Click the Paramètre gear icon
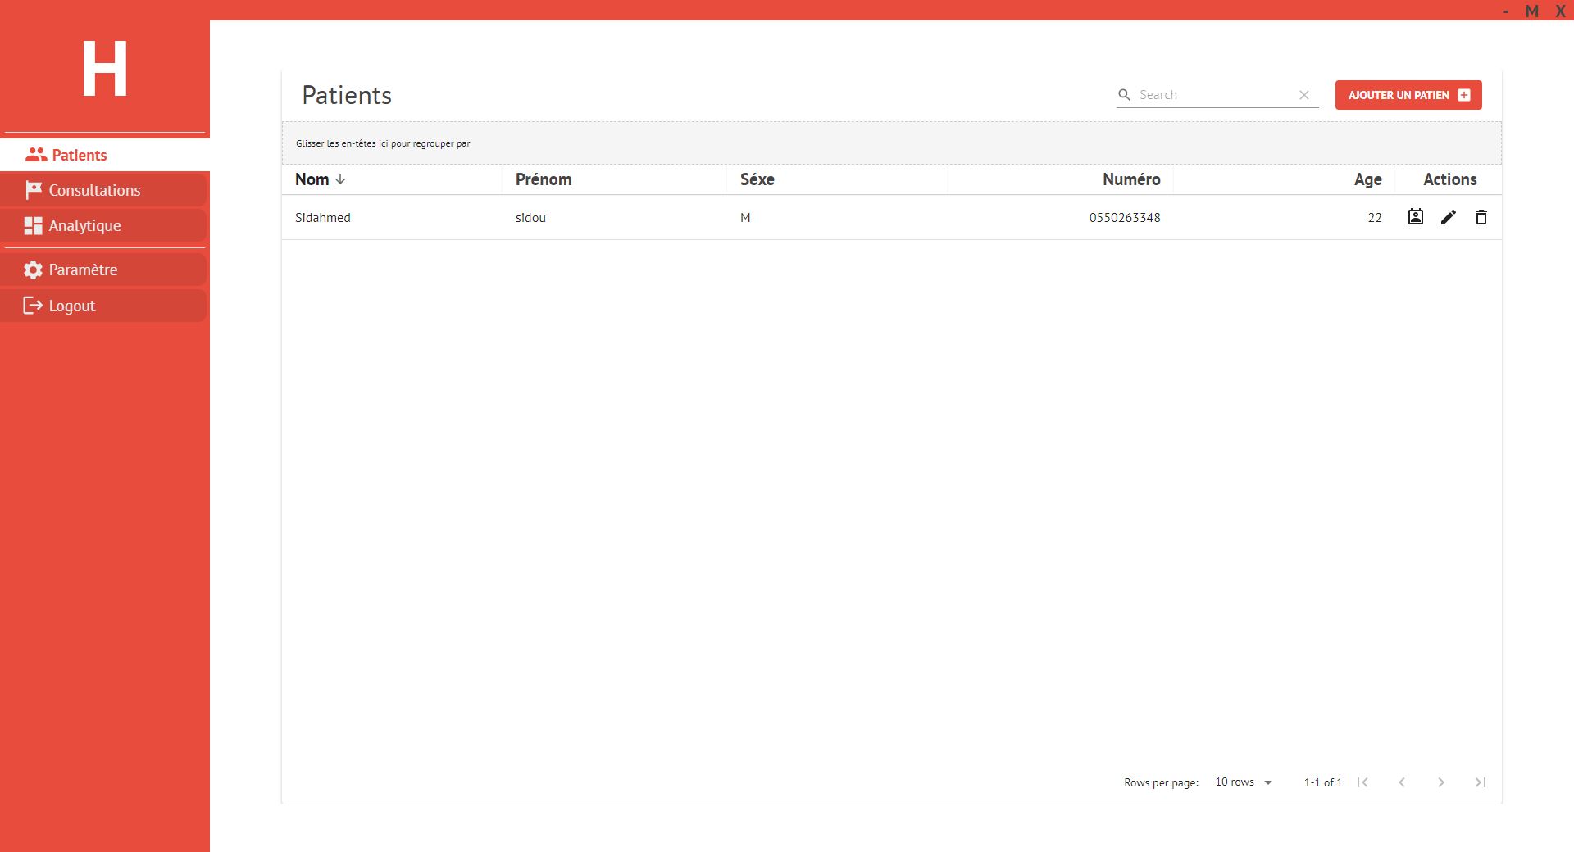1574x852 pixels. click(x=33, y=270)
